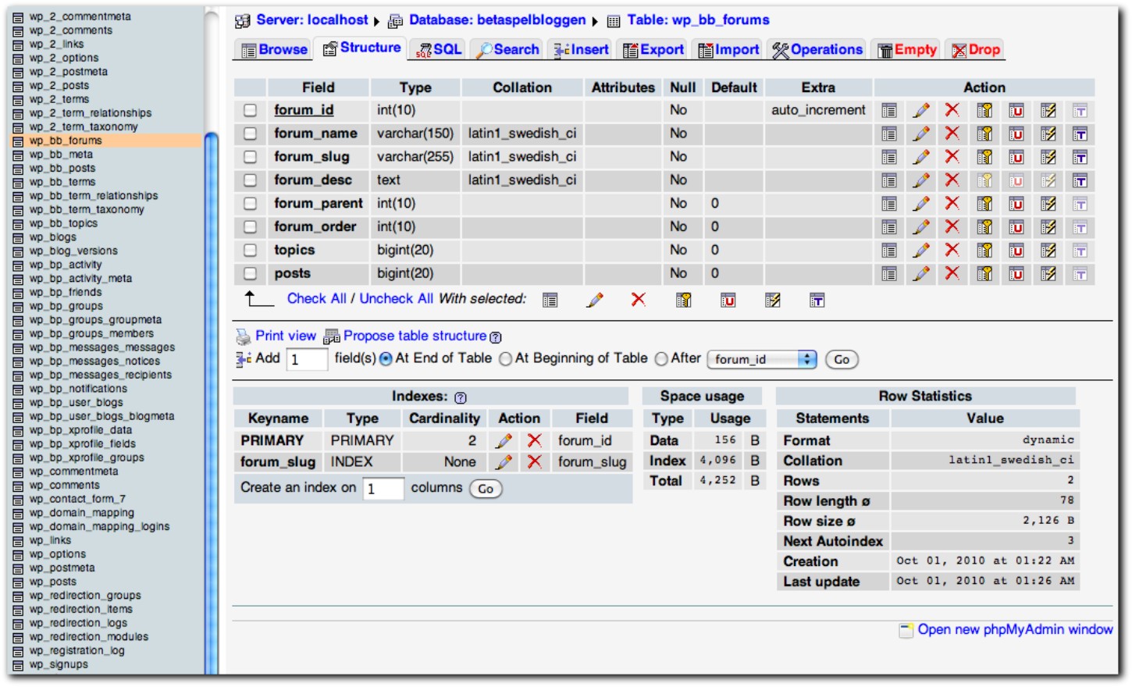Tick the posts field checkbox
Screen dimensions: 1132x687
pyautogui.click(x=250, y=274)
